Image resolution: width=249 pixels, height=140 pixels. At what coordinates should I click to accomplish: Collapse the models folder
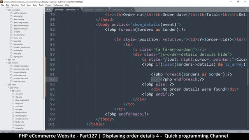(x=7, y=63)
